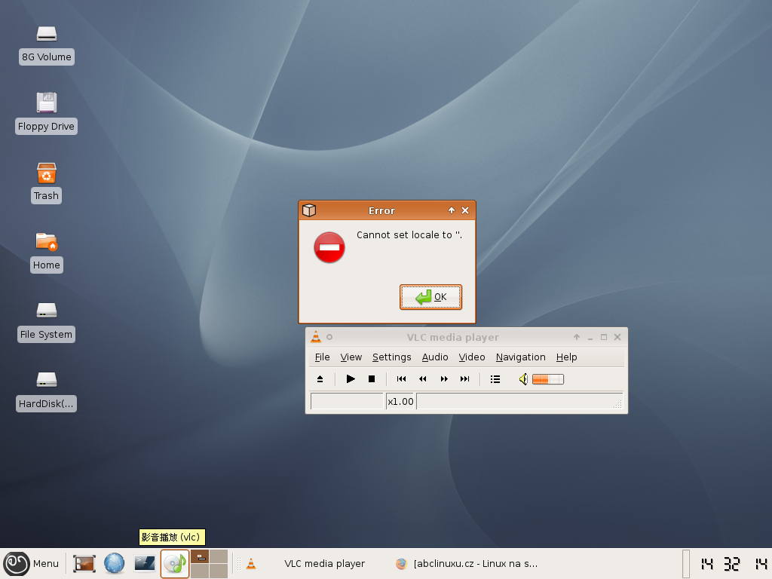Click the VLC eject/open media button
This screenshot has width=772, height=579.
point(320,378)
